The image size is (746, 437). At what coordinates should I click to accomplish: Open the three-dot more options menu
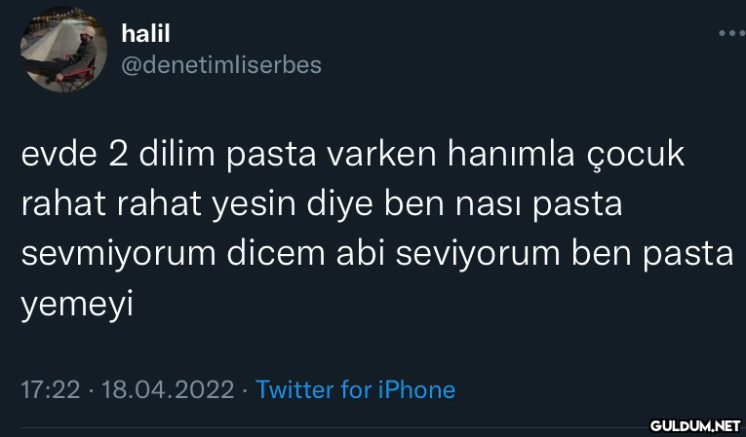point(730,34)
